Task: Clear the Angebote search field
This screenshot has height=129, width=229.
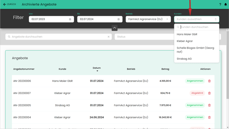Action: coord(109,37)
